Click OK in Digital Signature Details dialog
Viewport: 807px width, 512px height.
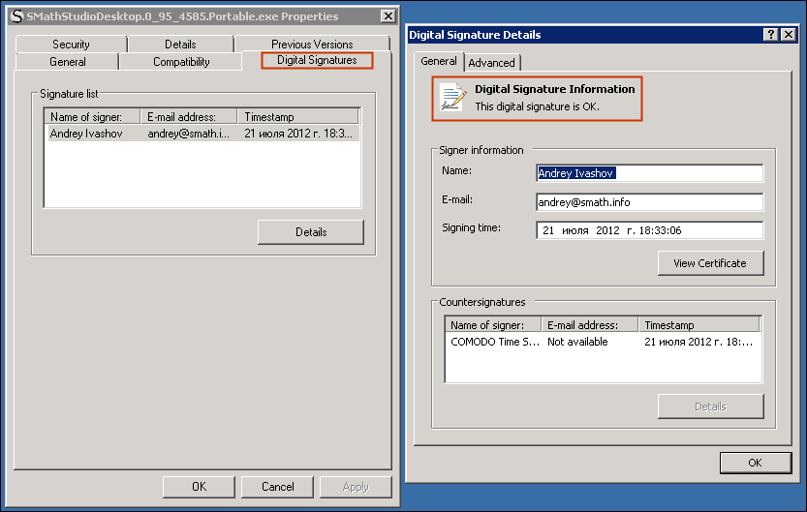click(x=756, y=463)
